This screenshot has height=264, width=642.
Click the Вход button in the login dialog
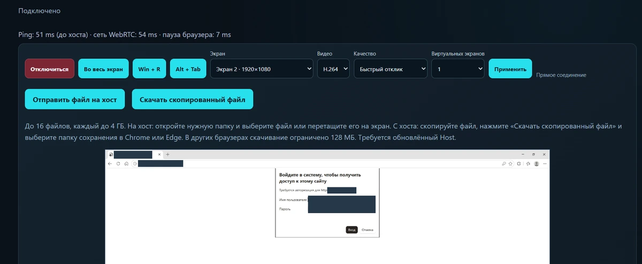tap(351, 230)
